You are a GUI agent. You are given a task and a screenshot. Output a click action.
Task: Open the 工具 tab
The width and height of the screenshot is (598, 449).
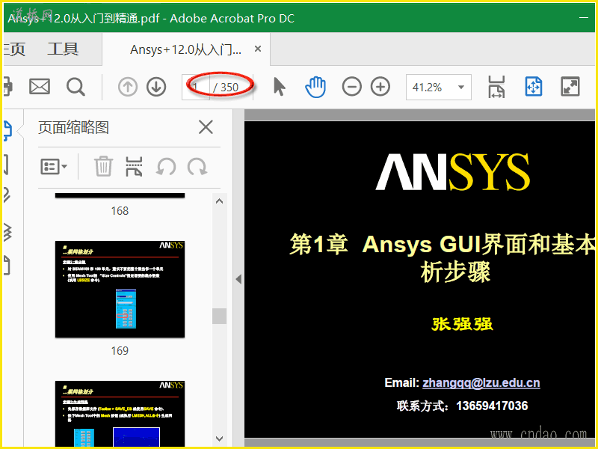point(64,49)
